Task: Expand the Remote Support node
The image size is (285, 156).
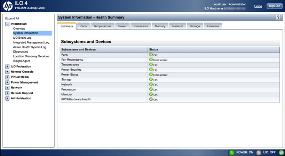Action: (x=7, y=93)
